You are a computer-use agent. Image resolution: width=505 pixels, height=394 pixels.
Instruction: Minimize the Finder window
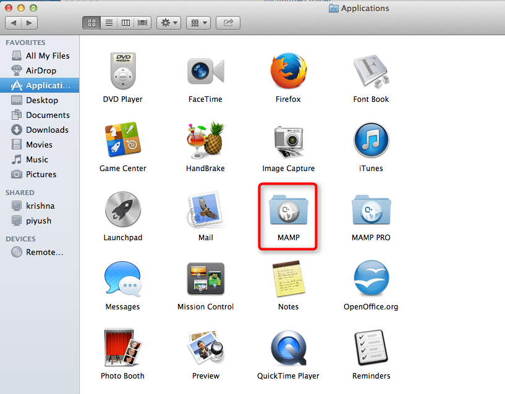21,8
